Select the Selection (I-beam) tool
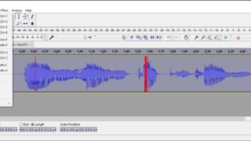The height and width of the screenshot is (141, 251). tap(19, 17)
